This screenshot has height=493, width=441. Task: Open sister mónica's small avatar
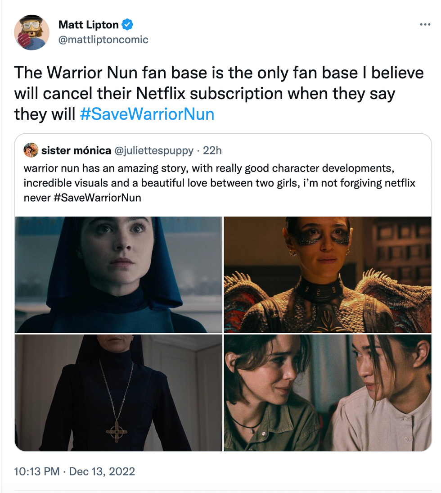click(x=31, y=150)
